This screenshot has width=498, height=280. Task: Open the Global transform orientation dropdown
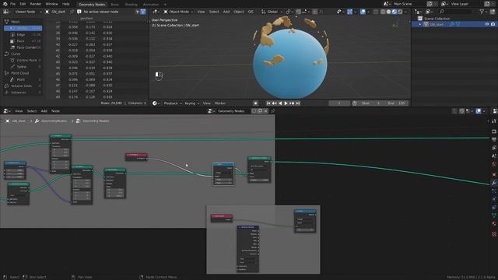[x=272, y=12]
